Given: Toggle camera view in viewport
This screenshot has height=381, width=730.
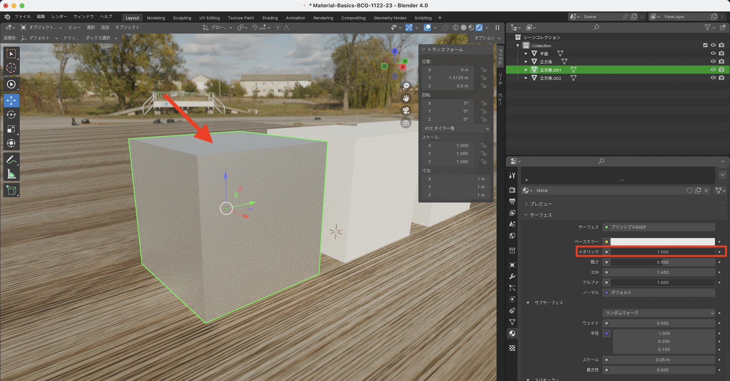Looking at the screenshot, I should point(406,111).
